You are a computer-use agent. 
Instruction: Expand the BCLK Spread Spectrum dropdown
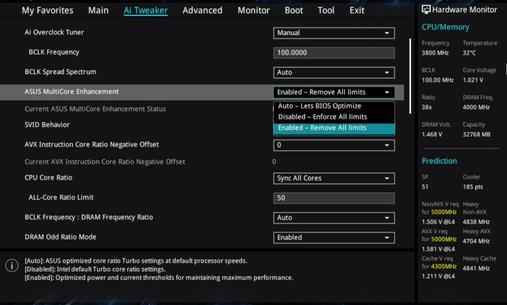tap(334, 72)
